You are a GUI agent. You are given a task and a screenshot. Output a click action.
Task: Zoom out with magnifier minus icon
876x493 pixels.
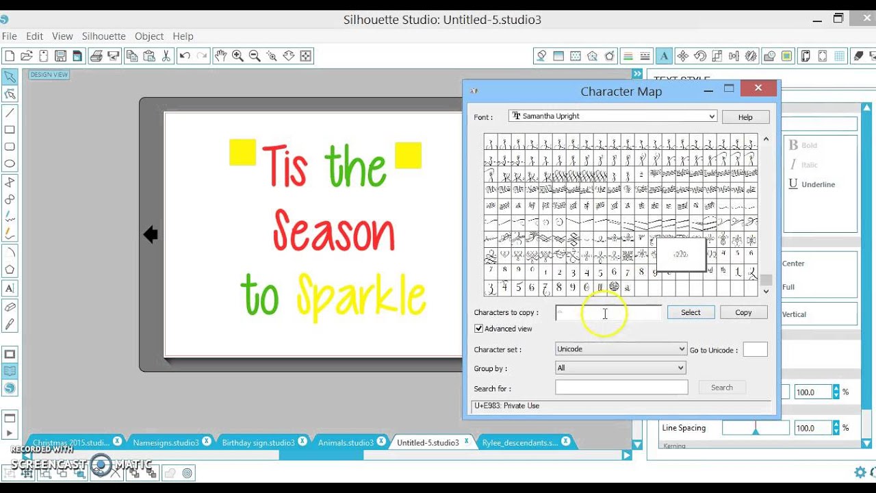pos(255,56)
